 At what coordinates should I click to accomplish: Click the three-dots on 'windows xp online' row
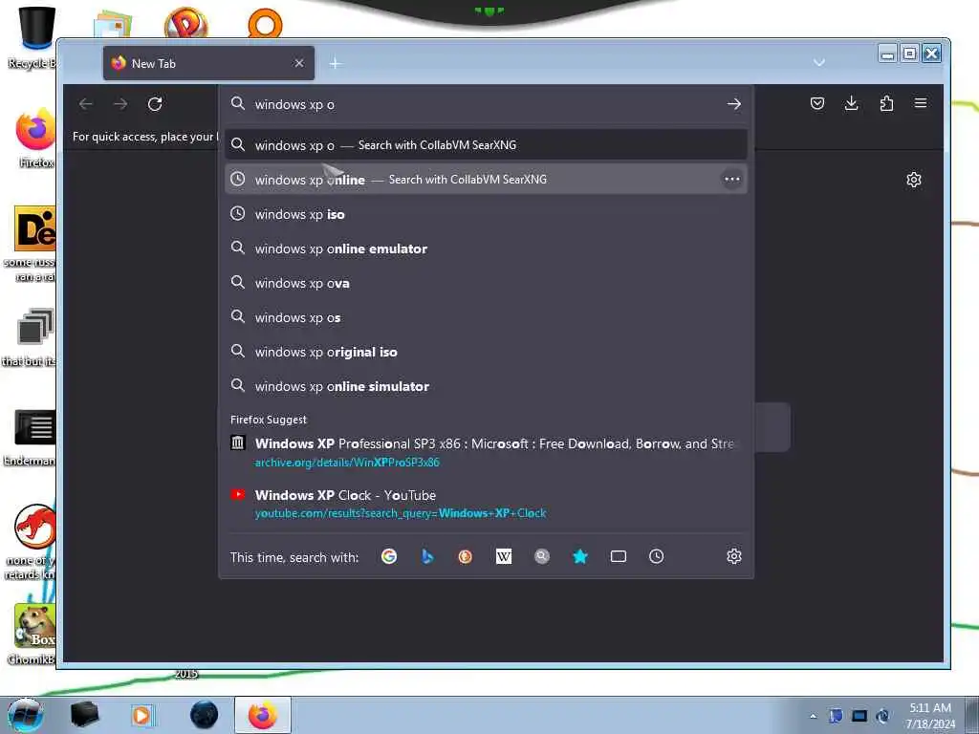[x=731, y=179]
